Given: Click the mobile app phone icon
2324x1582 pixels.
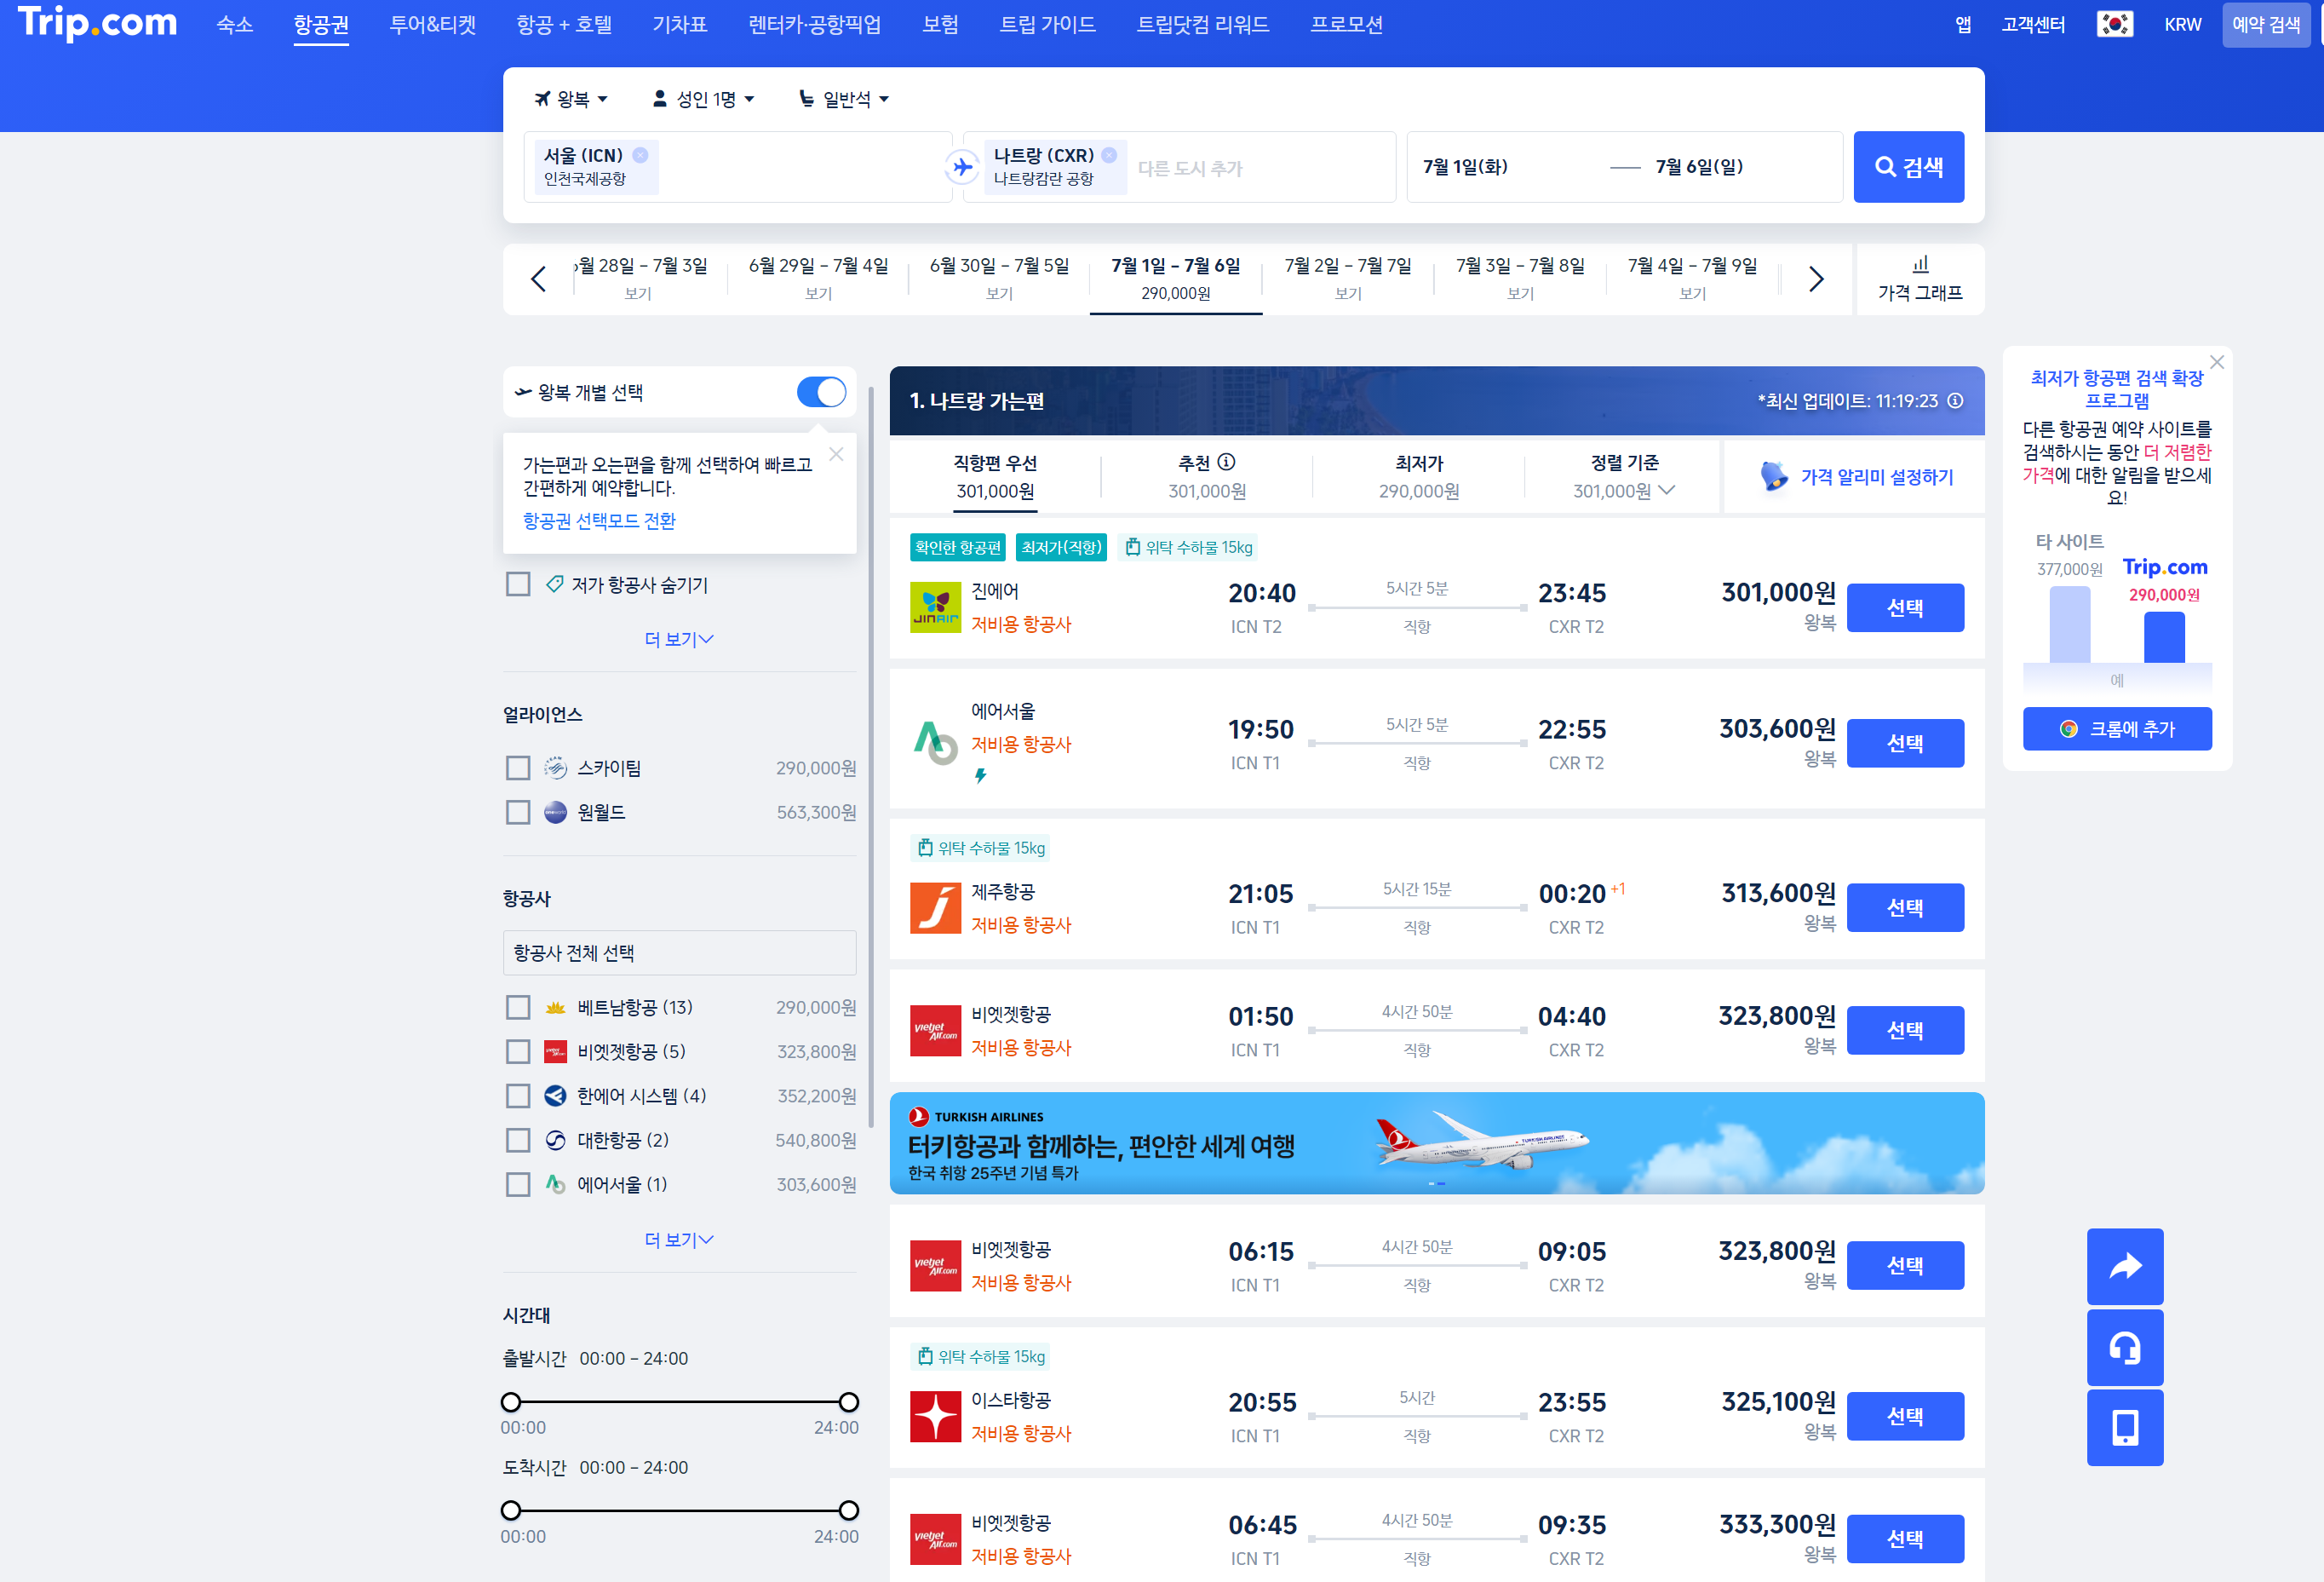Looking at the screenshot, I should [2124, 1427].
